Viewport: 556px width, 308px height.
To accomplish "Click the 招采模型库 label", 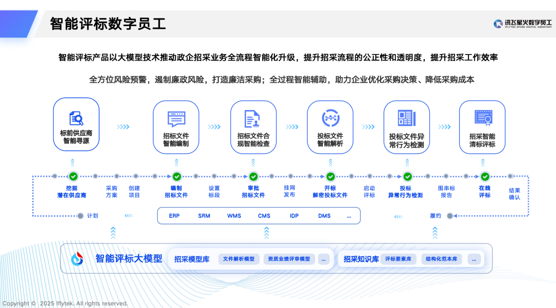I will 192,259.
